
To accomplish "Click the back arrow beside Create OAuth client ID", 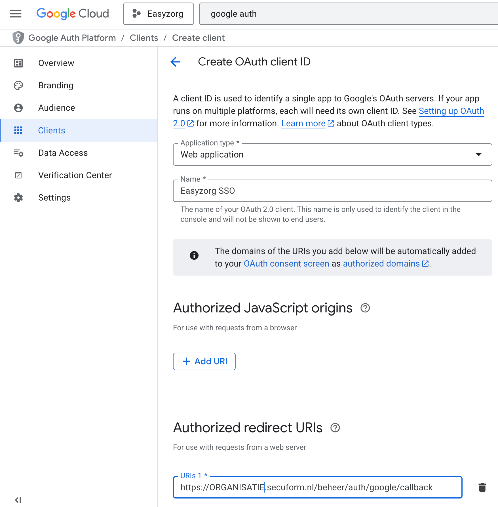I will tap(176, 62).
